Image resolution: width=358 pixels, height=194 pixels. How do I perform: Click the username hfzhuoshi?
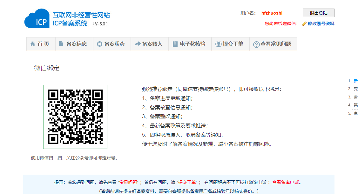[x=272, y=13]
